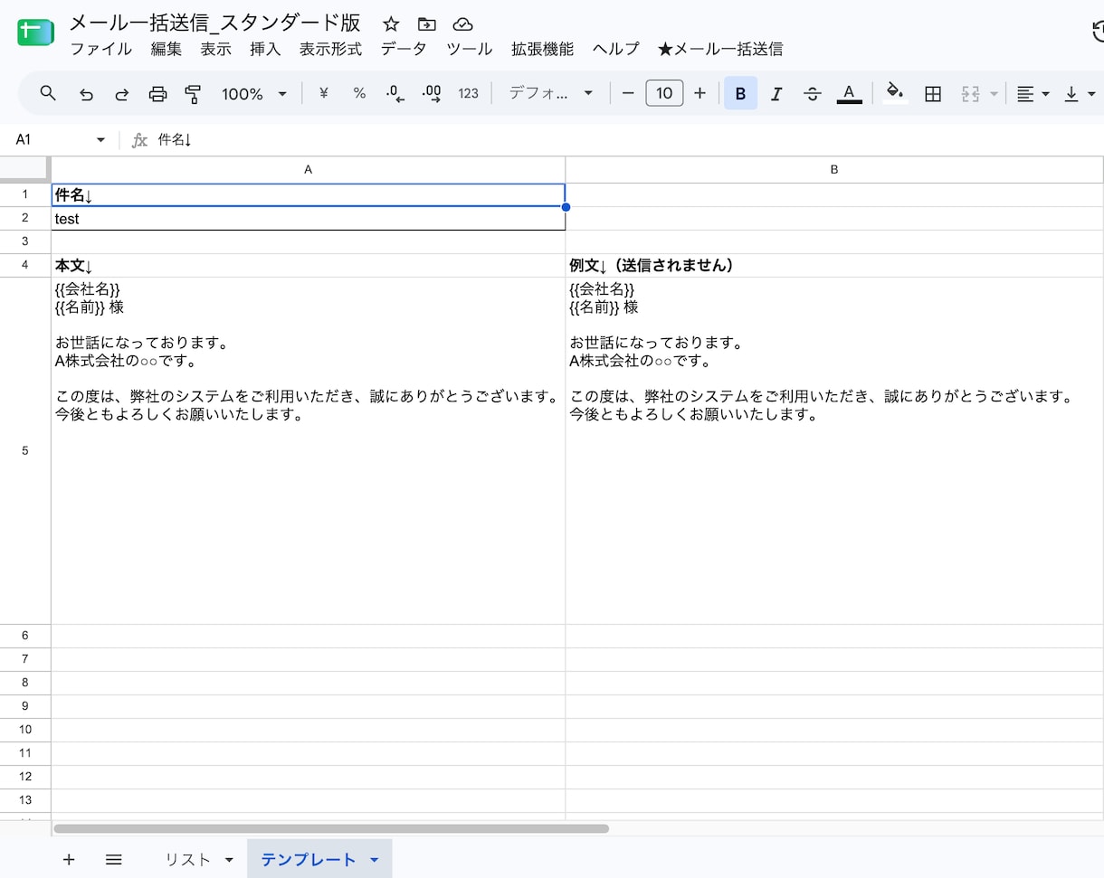The height and width of the screenshot is (878, 1104).
Task: Open the zoom 100% dropdown
Action: (x=254, y=93)
